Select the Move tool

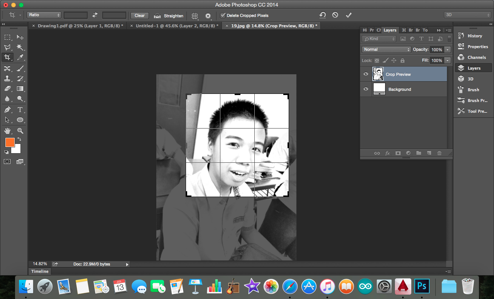(20, 37)
